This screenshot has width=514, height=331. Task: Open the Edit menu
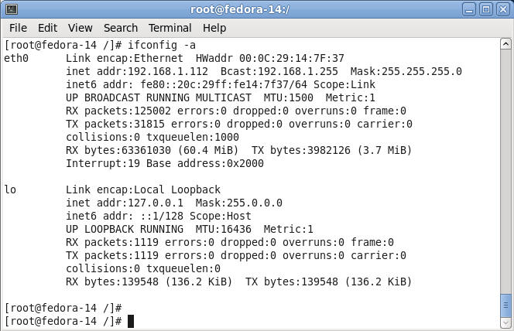pos(47,28)
